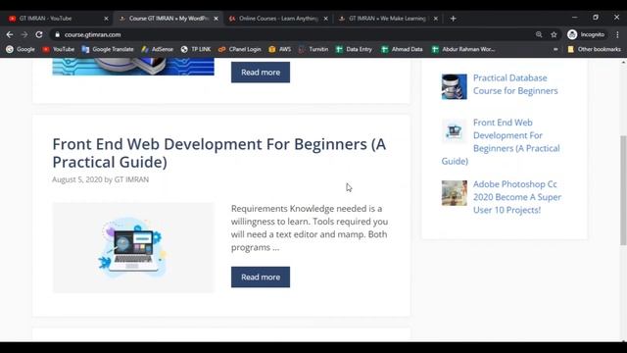Open the Turnitin bookmark

point(313,49)
